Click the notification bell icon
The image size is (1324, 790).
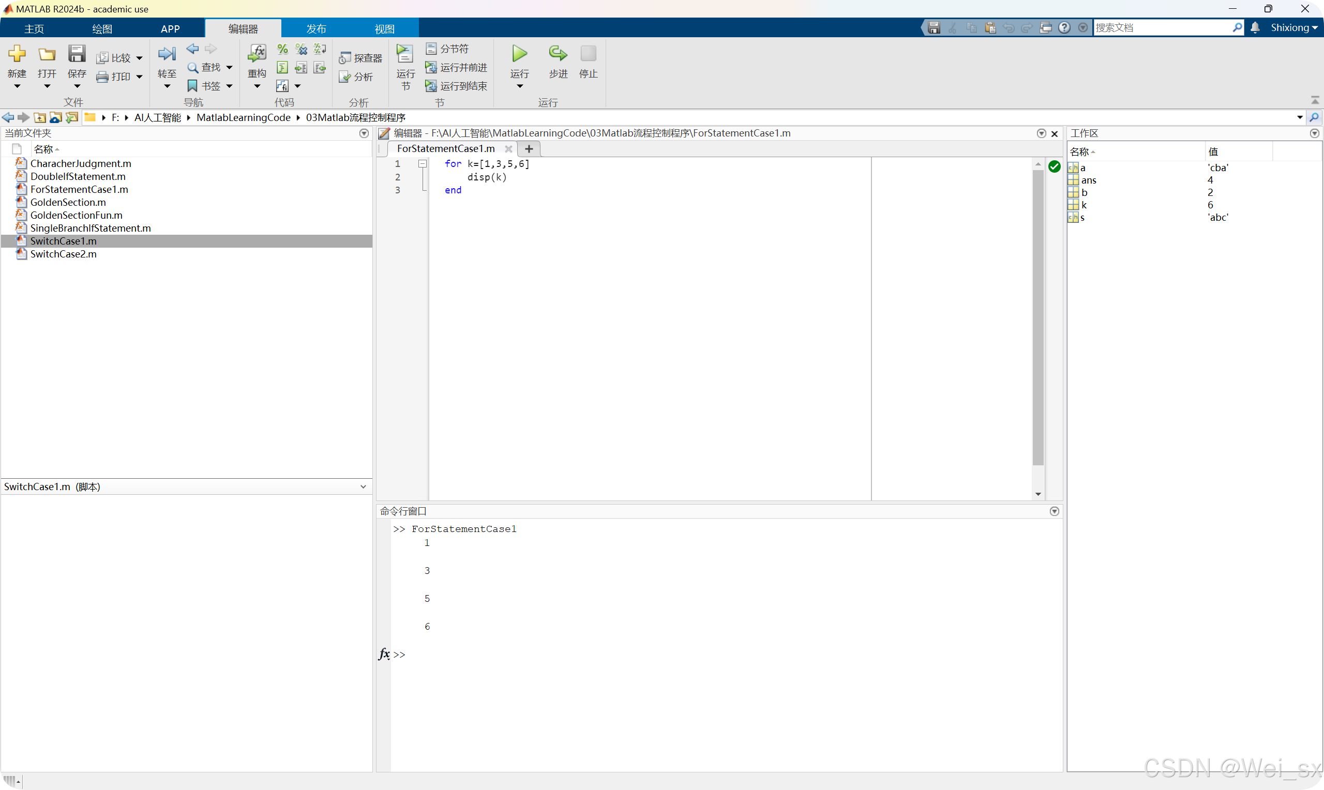click(1255, 28)
